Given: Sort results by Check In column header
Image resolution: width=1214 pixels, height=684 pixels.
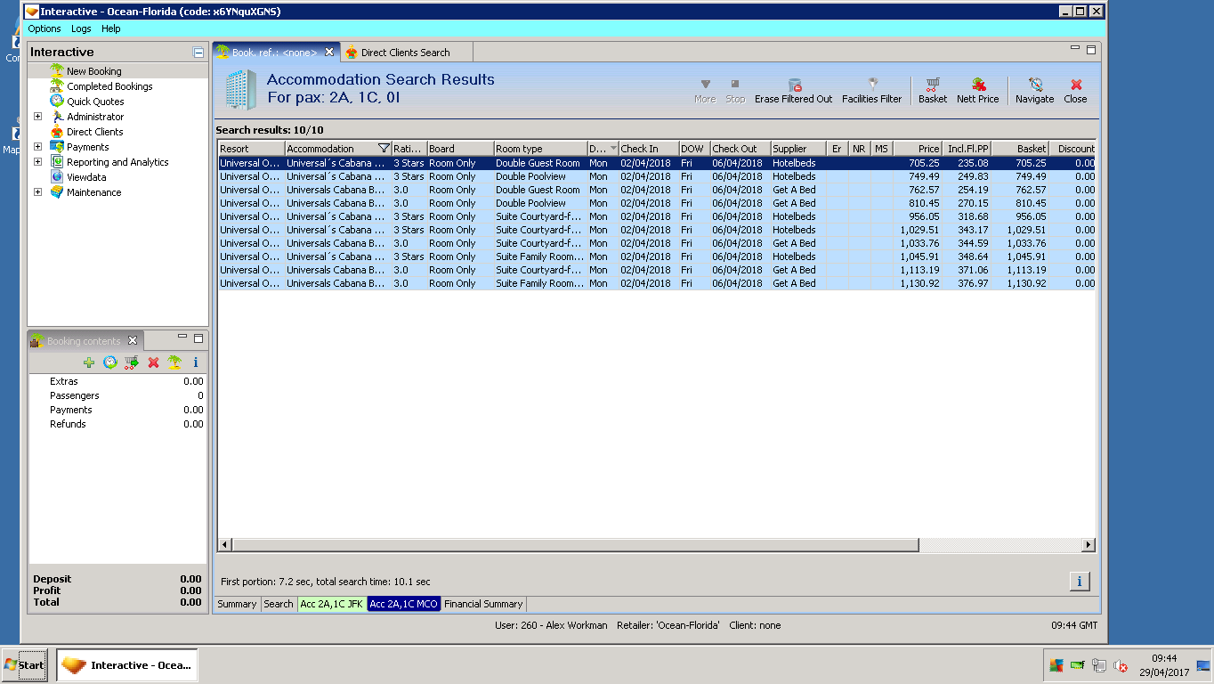Looking at the screenshot, I should pyautogui.click(x=648, y=149).
